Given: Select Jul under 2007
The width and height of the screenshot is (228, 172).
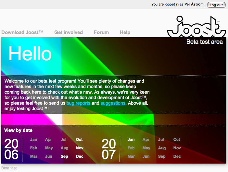Looking at the screenshot, I should 161,140.
